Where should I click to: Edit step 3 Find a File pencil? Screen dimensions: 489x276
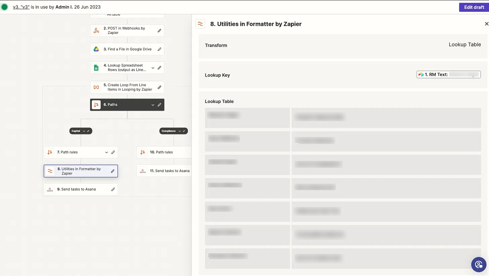tap(160, 49)
